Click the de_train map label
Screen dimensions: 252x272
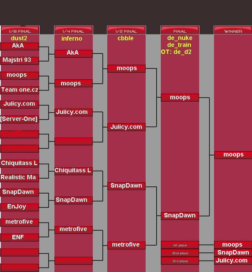tap(179, 45)
